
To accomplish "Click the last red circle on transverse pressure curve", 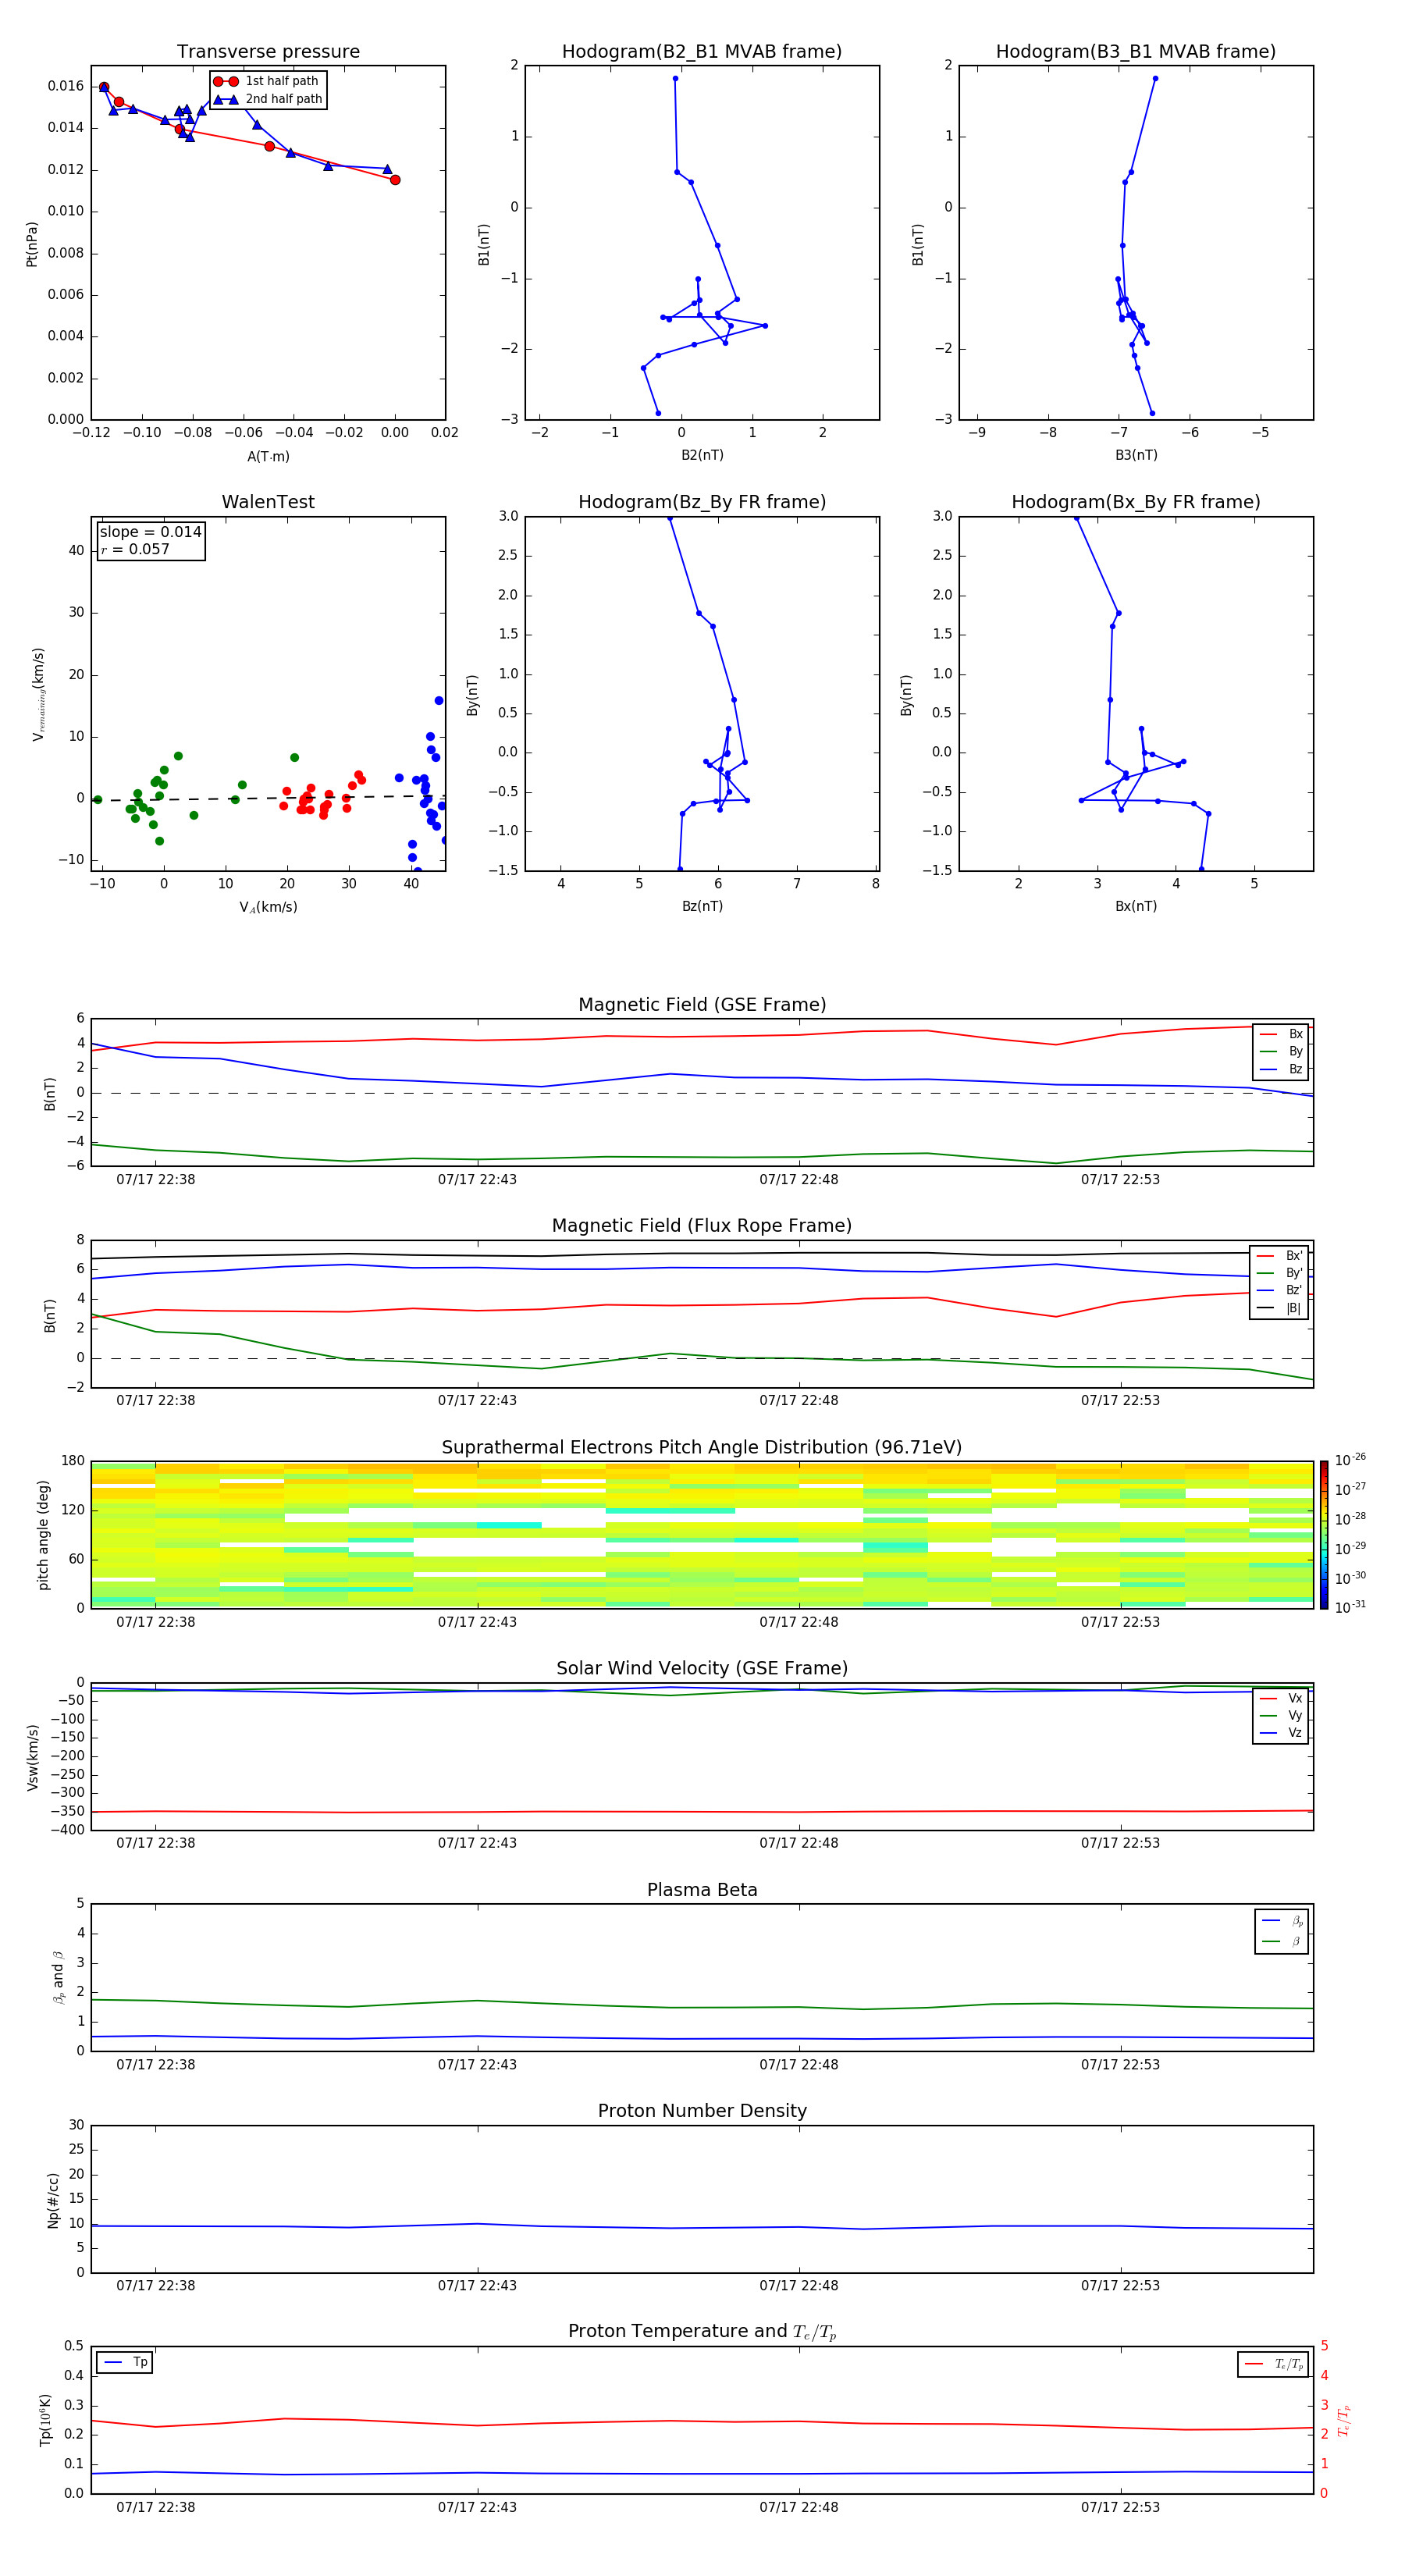I will [x=395, y=180].
